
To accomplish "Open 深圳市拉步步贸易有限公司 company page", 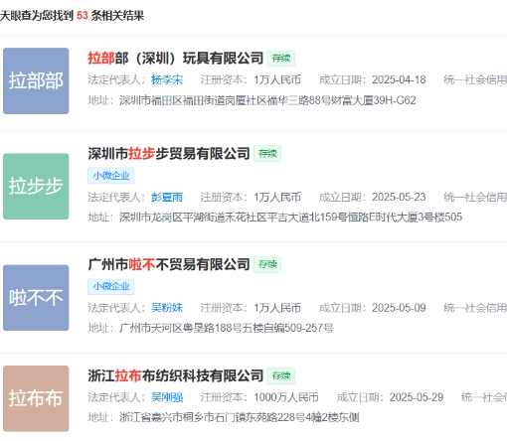I will [x=169, y=154].
